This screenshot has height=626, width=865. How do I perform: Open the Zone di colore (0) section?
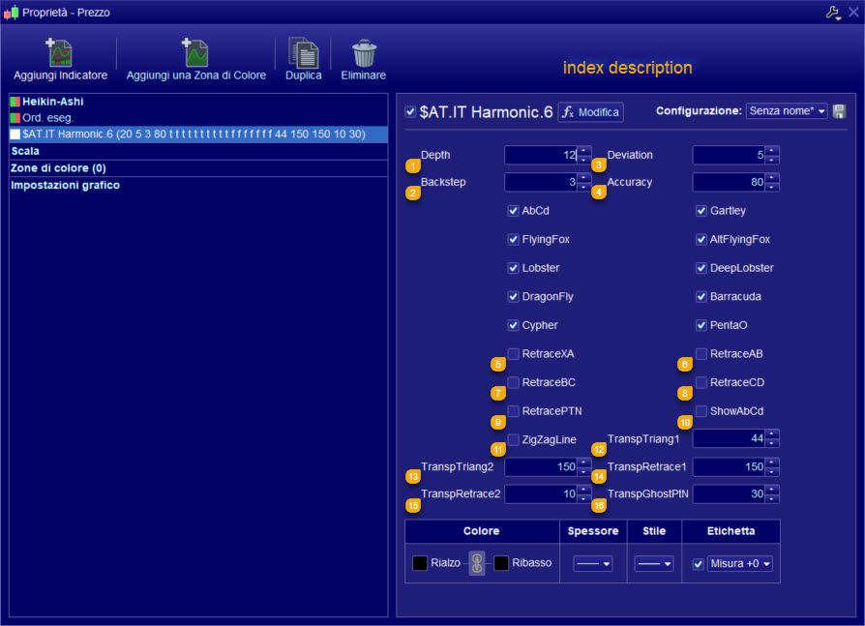pyautogui.click(x=198, y=168)
